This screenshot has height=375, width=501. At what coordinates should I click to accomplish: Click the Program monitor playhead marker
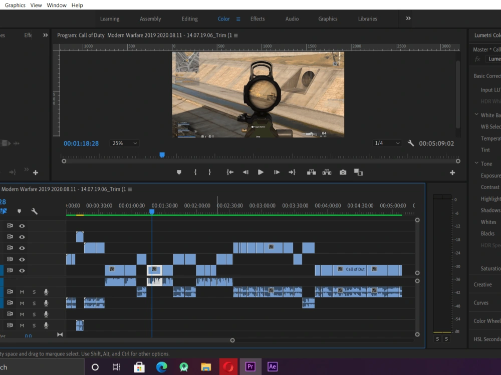point(162,155)
